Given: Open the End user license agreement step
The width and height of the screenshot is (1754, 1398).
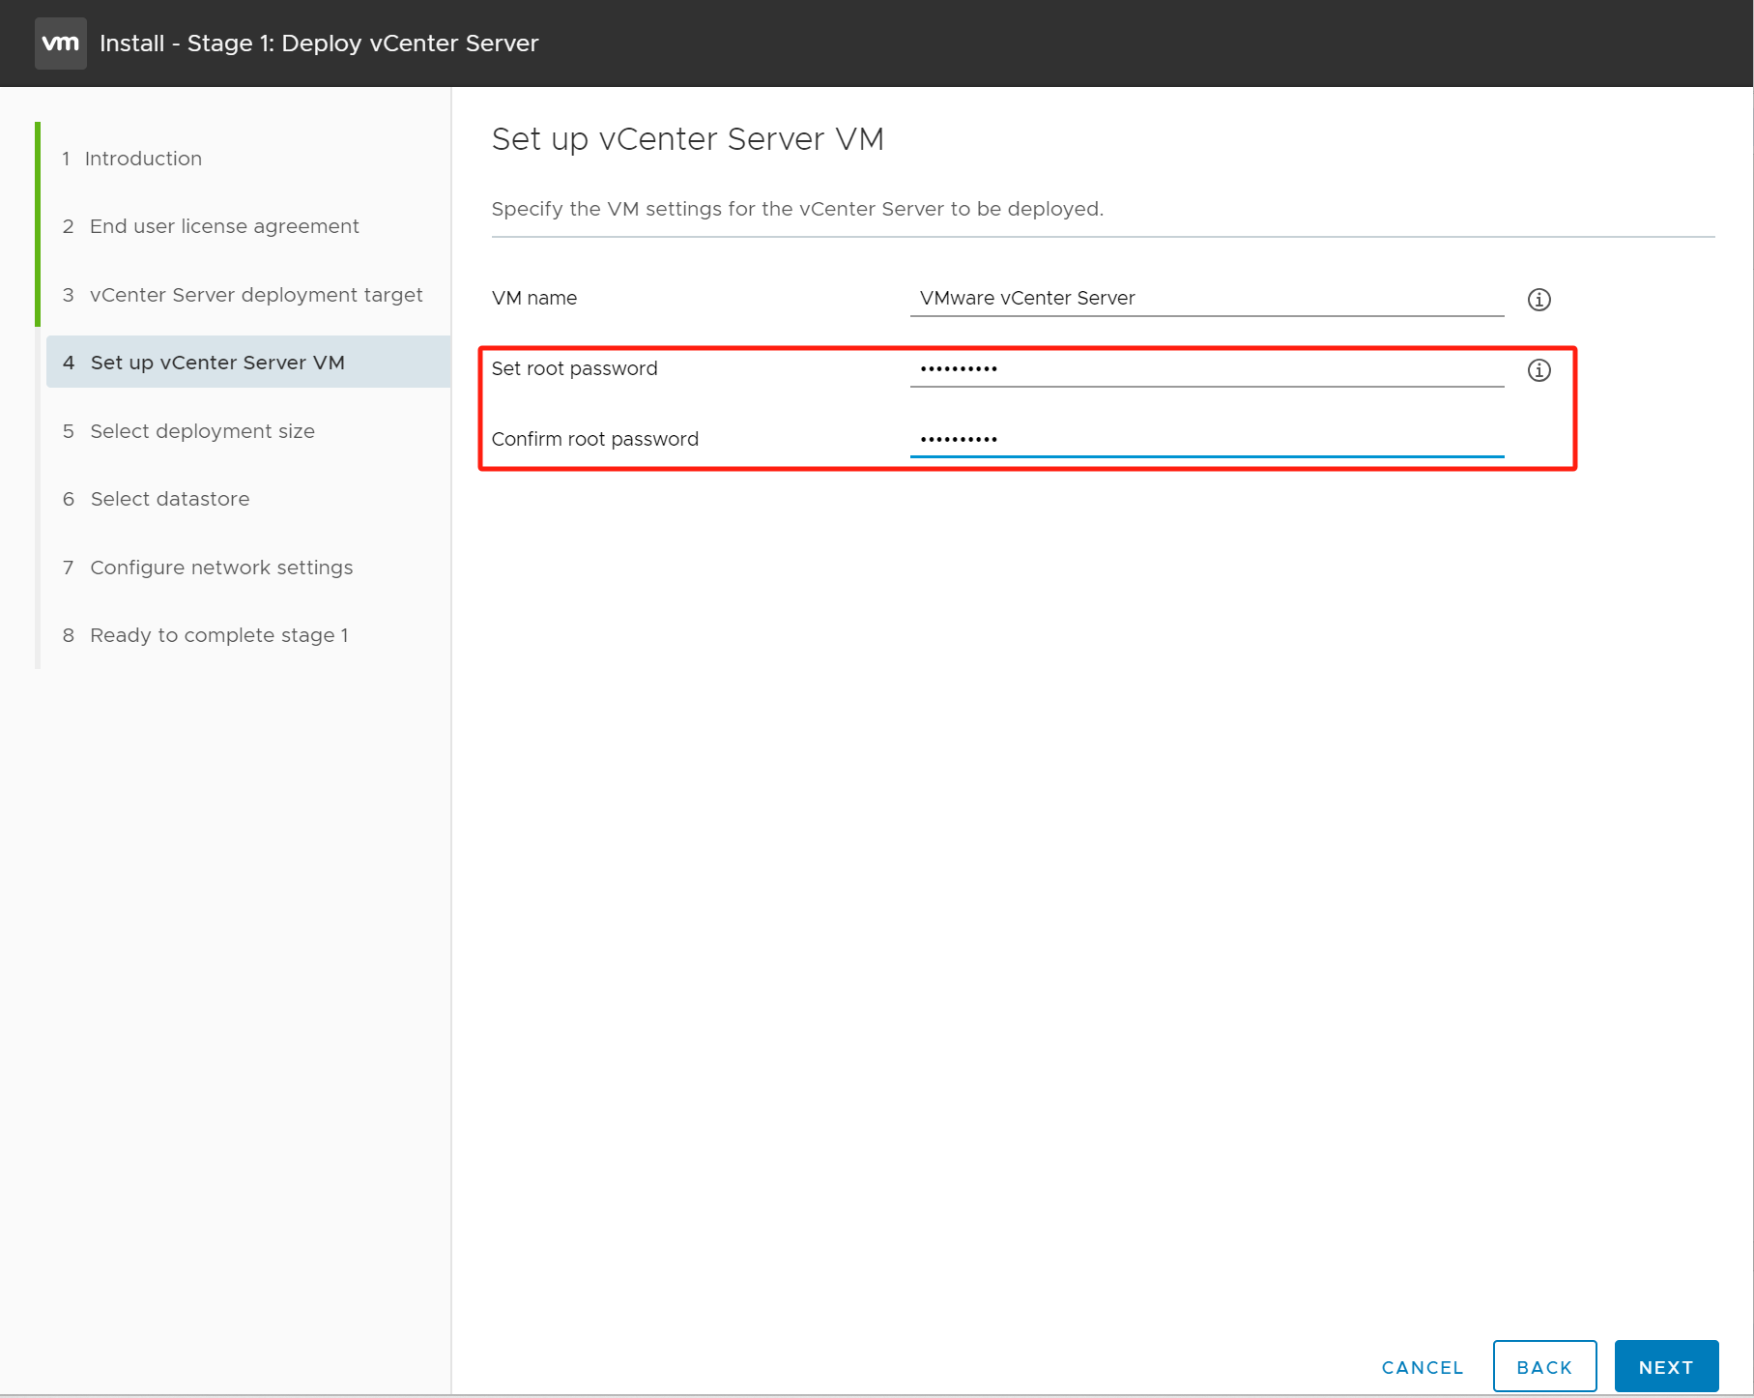Looking at the screenshot, I should [223, 226].
